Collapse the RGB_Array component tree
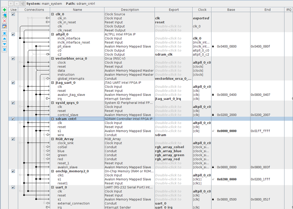Screen dimensions: 293x209 click(52, 139)
